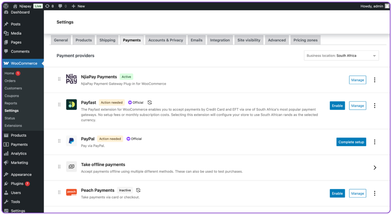Visit the Njiapay site via home icon
Image resolution: width=392 pixels, height=215 pixels.
15,6
